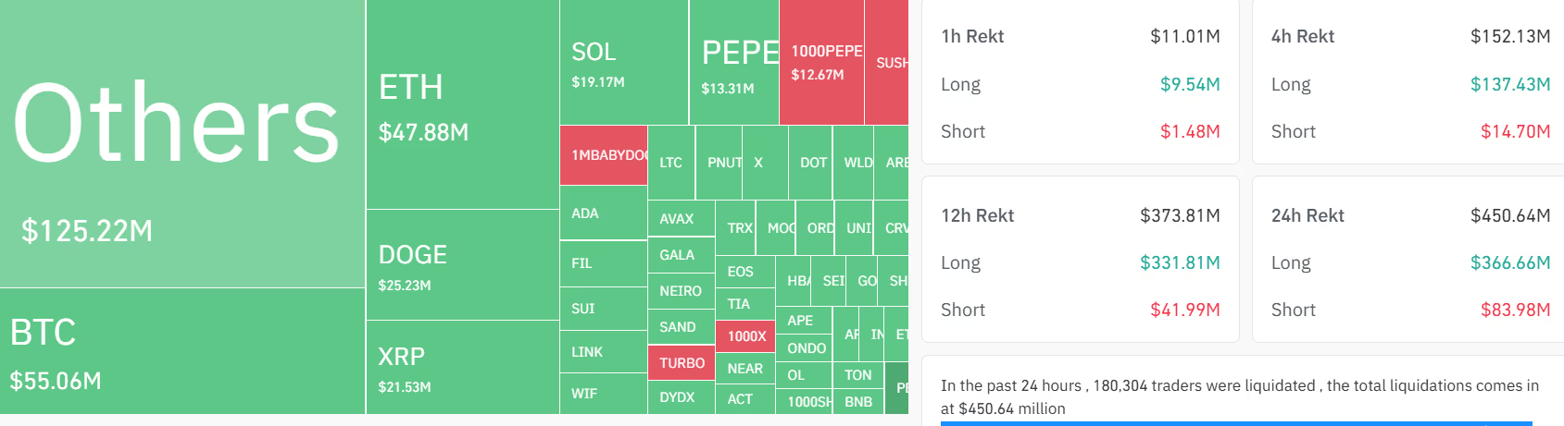Click the red 1MBABYDOGE tile
Image resolution: width=1564 pixels, height=426 pixels.
(603, 155)
